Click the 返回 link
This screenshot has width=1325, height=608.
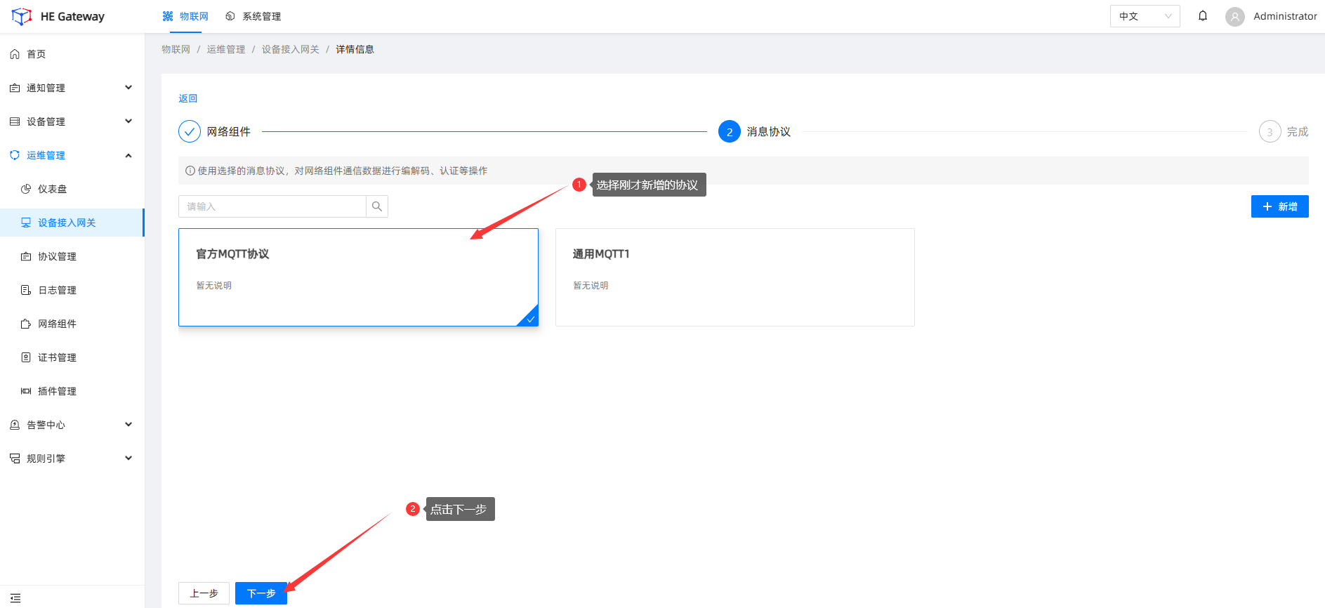pyautogui.click(x=187, y=98)
